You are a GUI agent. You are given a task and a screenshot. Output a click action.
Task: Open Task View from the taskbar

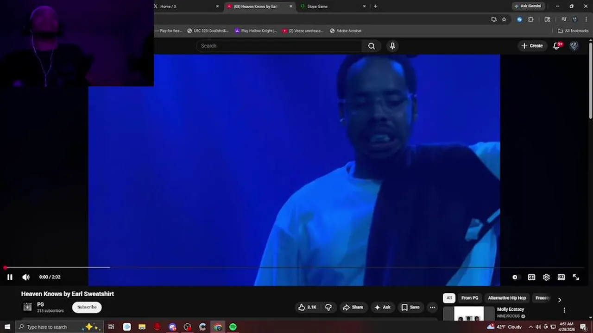[111, 327]
